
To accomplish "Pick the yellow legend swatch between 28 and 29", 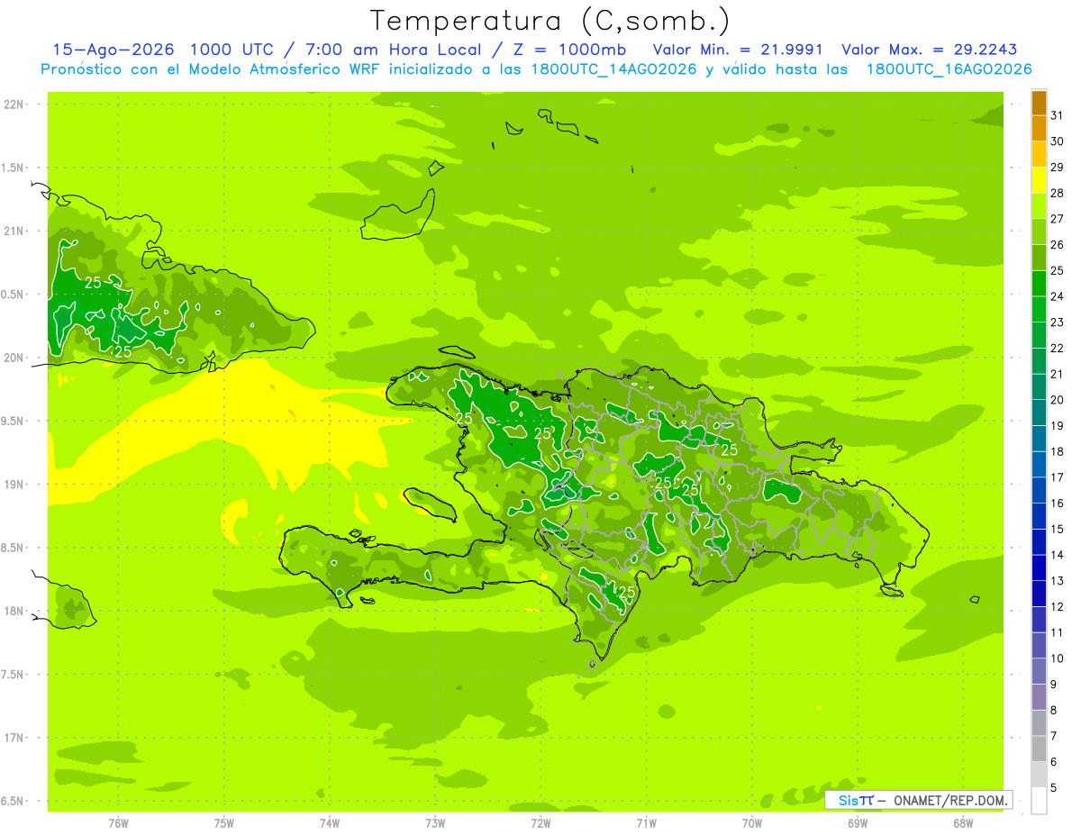I will (1039, 180).
